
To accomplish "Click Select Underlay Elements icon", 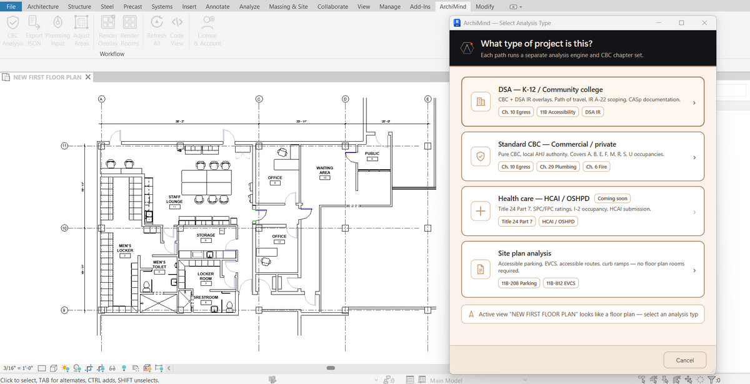I will point(654,380).
